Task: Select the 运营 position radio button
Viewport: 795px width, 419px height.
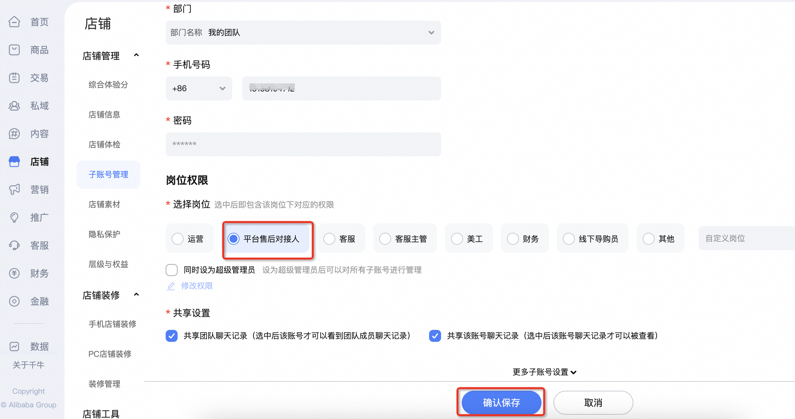Action: [x=178, y=239]
